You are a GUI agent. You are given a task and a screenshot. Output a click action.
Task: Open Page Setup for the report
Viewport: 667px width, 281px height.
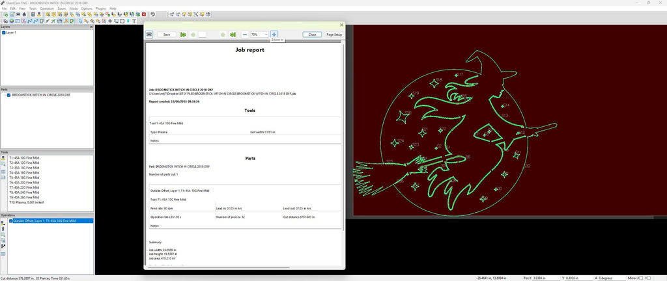(x=334, y=34)
